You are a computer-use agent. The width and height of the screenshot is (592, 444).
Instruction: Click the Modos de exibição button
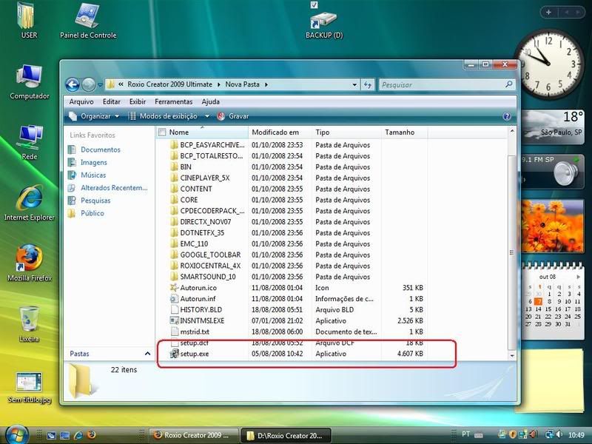164,116
